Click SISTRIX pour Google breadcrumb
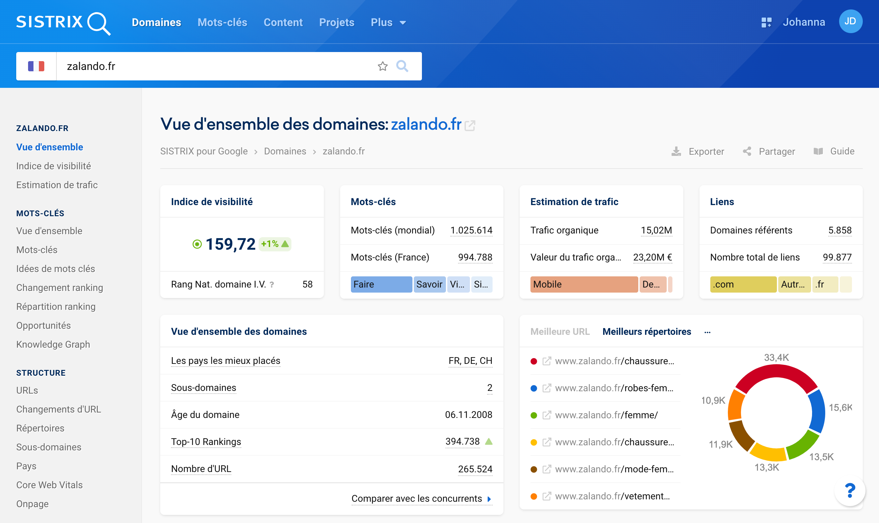Screen dimensions: 879x523 pyautogui.click(x=204, y=151)
